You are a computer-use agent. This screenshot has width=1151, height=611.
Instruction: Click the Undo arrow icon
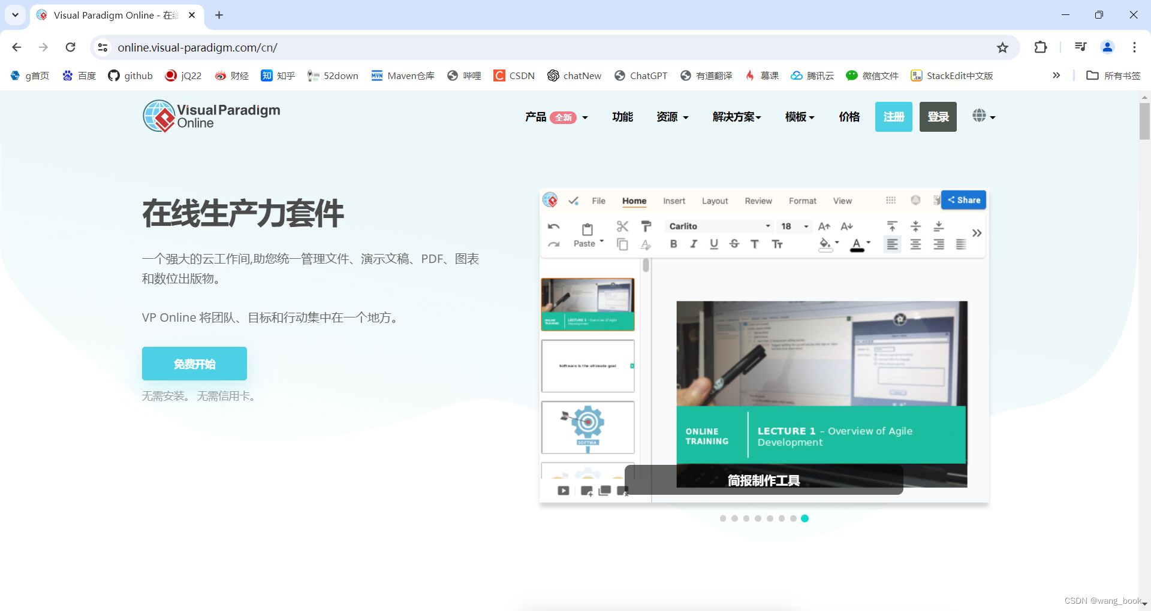coord(553,226)
